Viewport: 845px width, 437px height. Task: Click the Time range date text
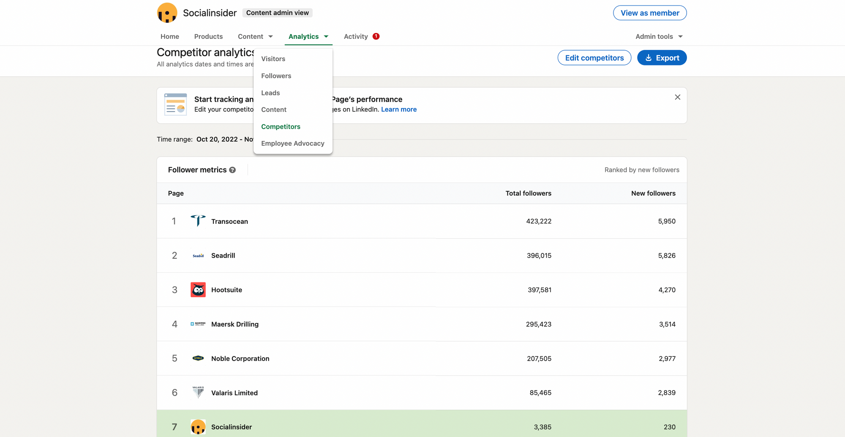[x=225, y=139]
